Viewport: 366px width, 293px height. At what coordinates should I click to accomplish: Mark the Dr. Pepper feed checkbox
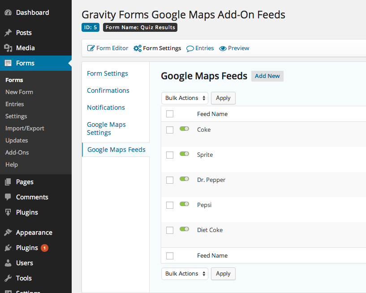(170, 180)
